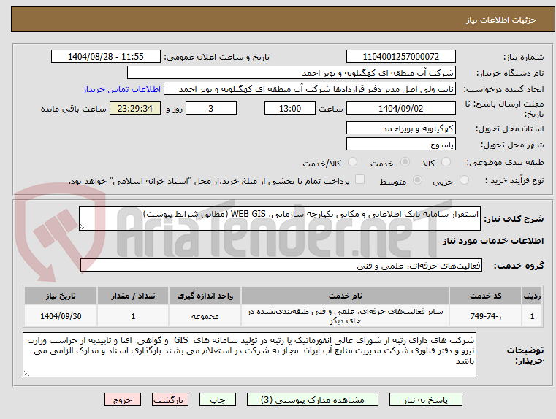Viewport: 556px width, 419px height.
Task: Open مشاهده مدارک پیوستی (3) attachments
Action: click(313, 399)
